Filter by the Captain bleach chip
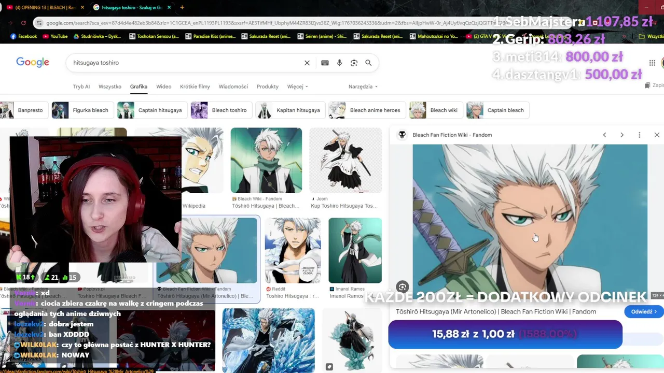 (x=497, y=110)
